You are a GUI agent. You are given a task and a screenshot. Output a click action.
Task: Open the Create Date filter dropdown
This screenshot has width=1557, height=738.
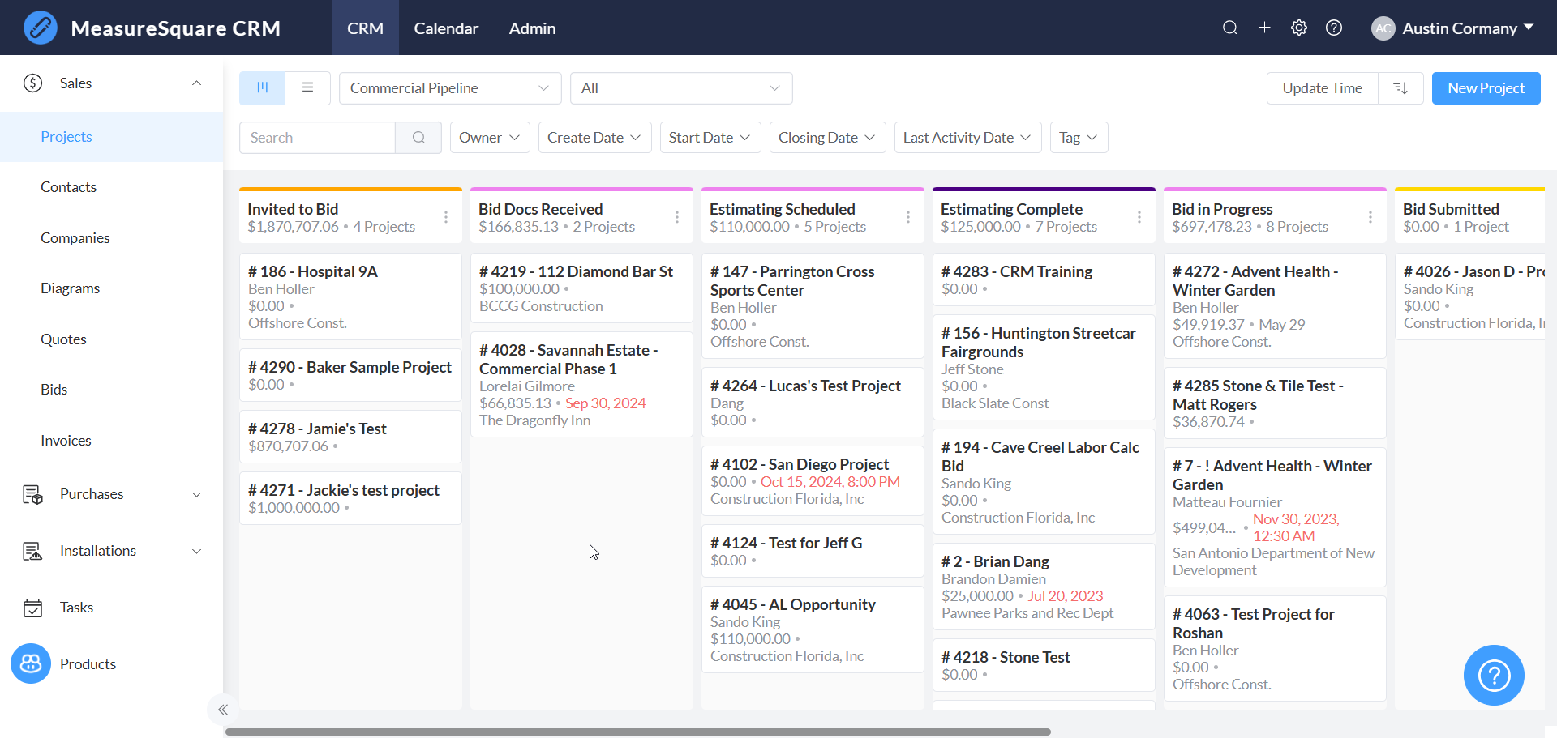(594, 138)
